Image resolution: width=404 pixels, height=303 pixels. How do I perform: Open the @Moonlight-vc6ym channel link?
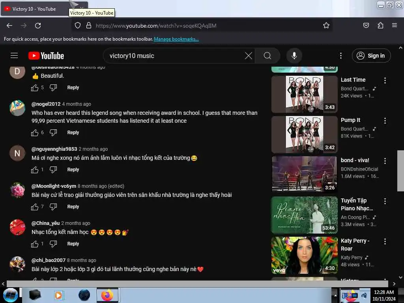(x=54, y=186)
